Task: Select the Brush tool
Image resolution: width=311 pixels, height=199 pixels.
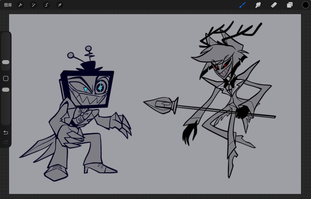Action: click(242, 5)
